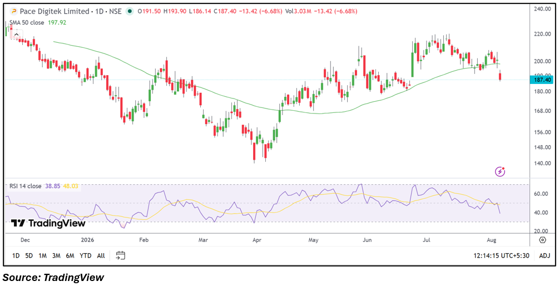Click the green market status dot

click(130, 12)
